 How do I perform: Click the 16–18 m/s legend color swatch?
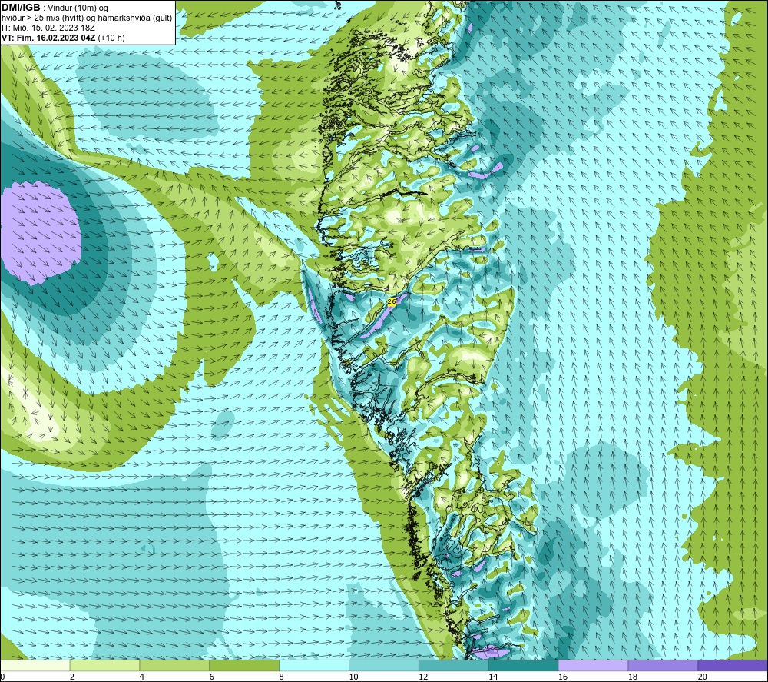593,665
